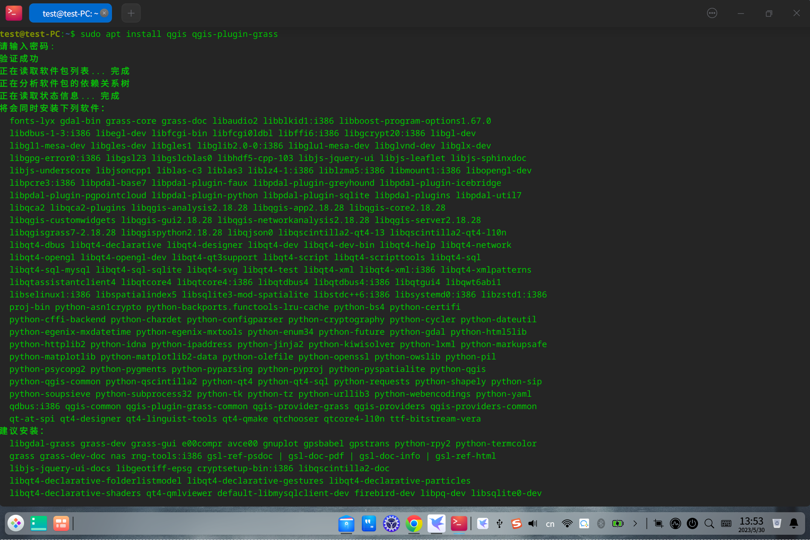Launch the Thunder download app from the dock
This screenshot has height=540, width=810.
[436, 523]
